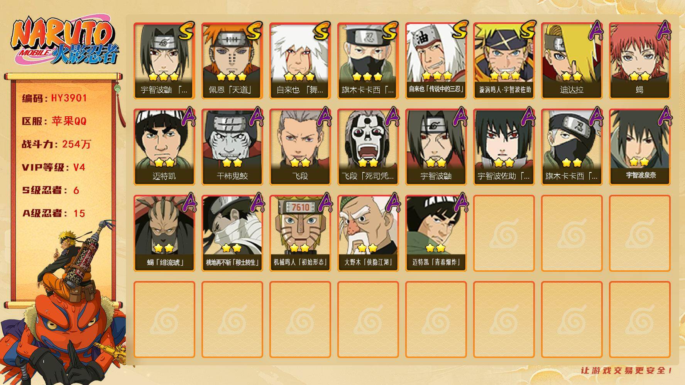Image resolution: width=685 pixels, height=385 pixels.
Task: Click the 编码 HY3901 account code text
Action: (x=55, y=98)
